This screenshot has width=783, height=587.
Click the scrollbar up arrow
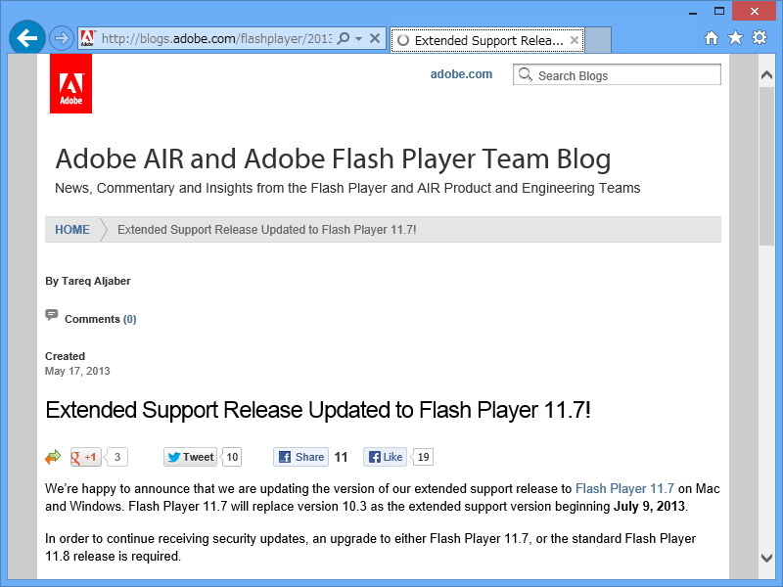(766, 72)
